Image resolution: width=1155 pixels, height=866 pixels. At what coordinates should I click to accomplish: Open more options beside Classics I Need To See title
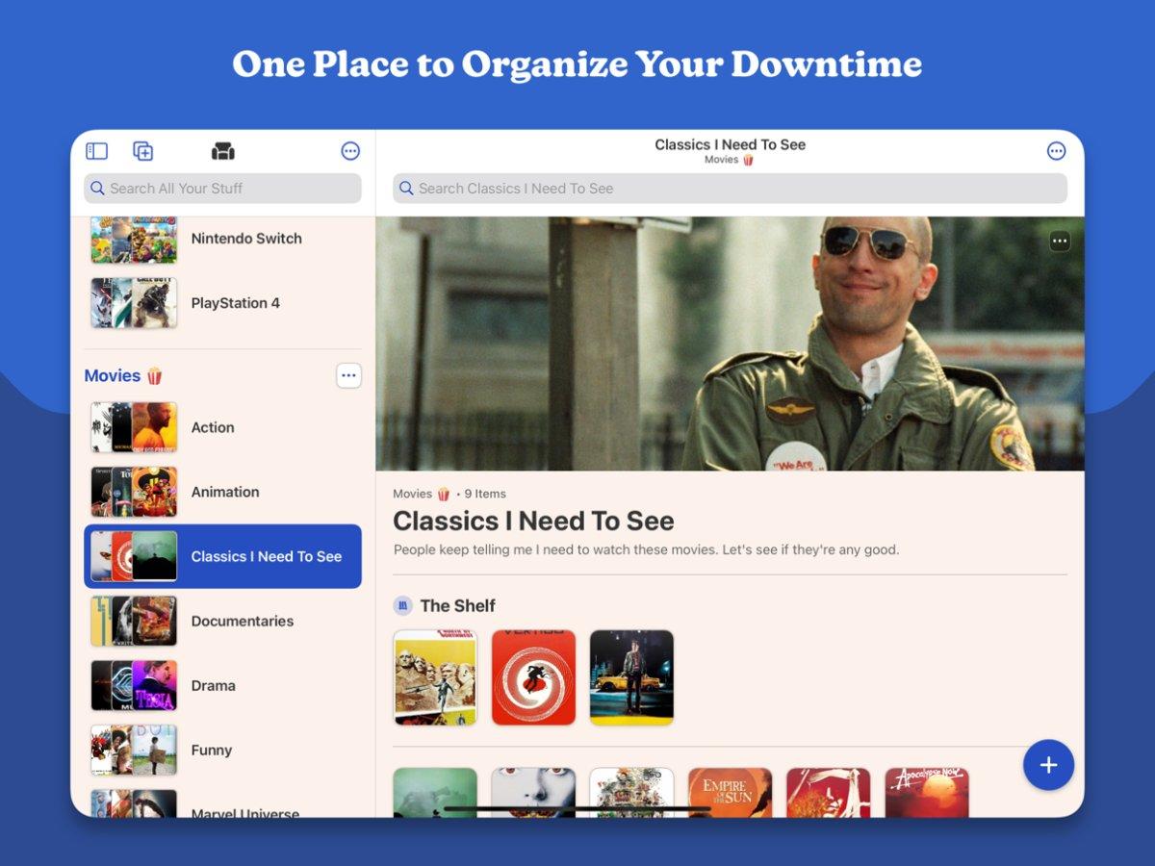1056,151
